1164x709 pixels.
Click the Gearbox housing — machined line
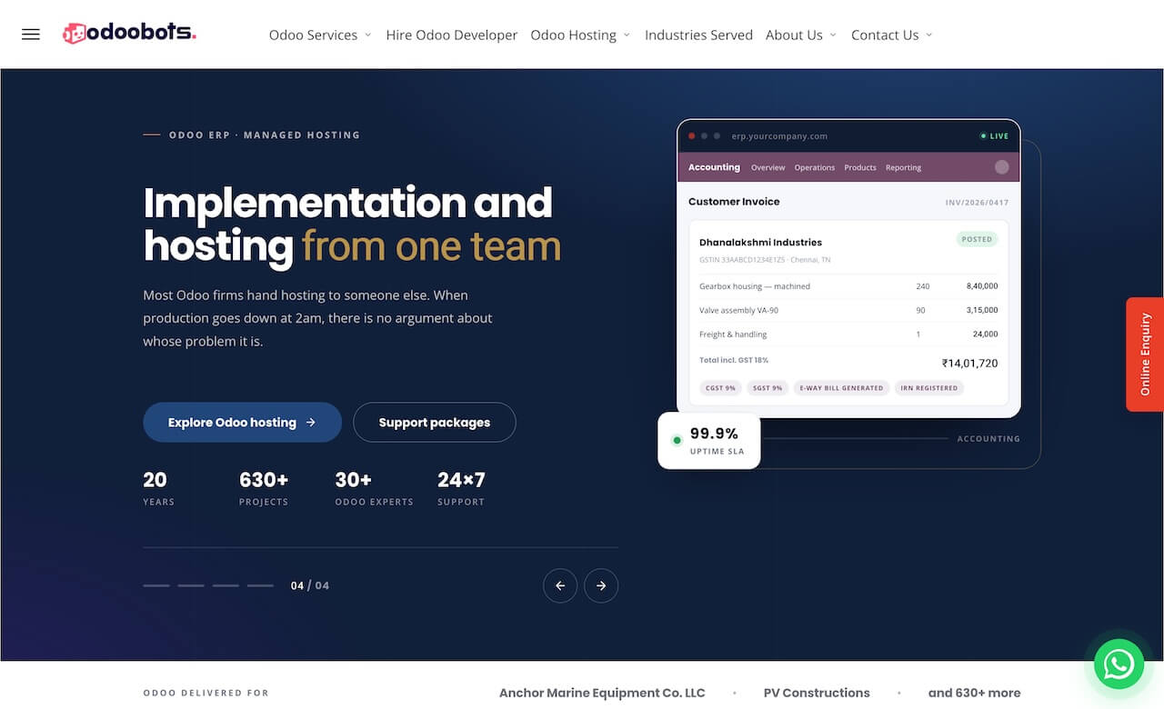(x=848, y=286)
